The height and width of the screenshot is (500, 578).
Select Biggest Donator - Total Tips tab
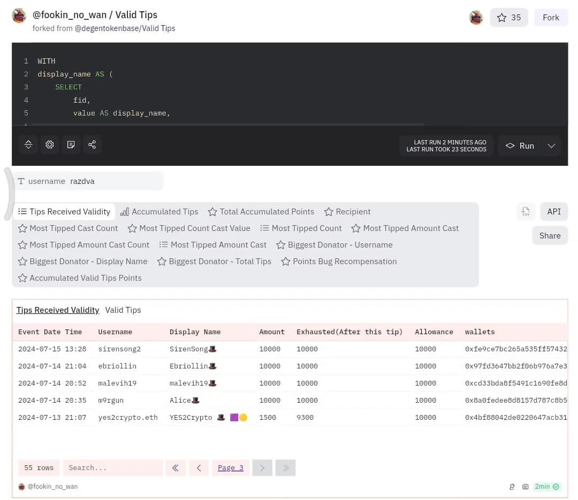tap(214, 261)
